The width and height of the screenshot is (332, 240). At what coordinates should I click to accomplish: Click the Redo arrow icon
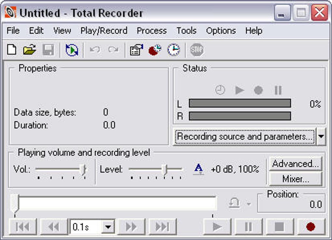[x=114, y=50]
